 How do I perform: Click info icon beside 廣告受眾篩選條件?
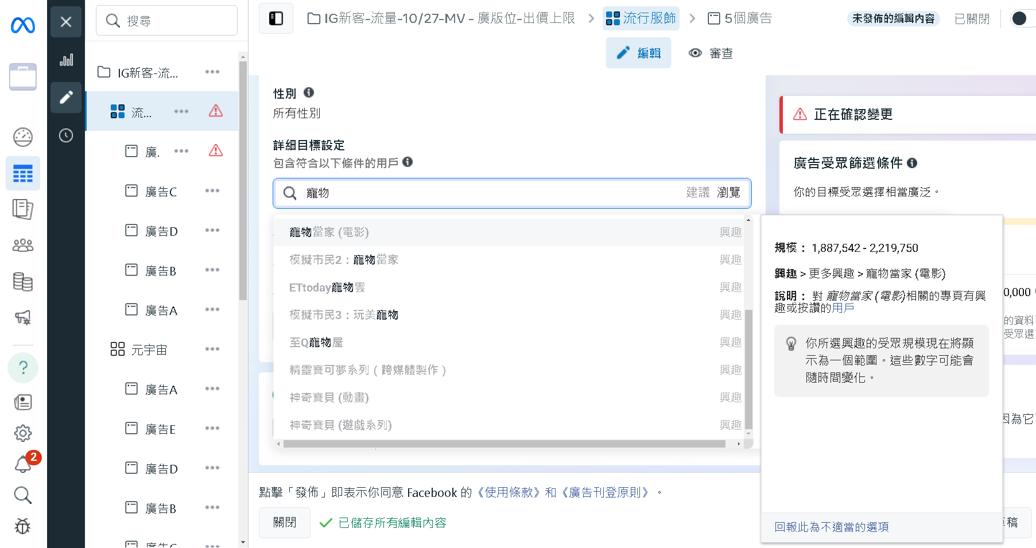912,163
